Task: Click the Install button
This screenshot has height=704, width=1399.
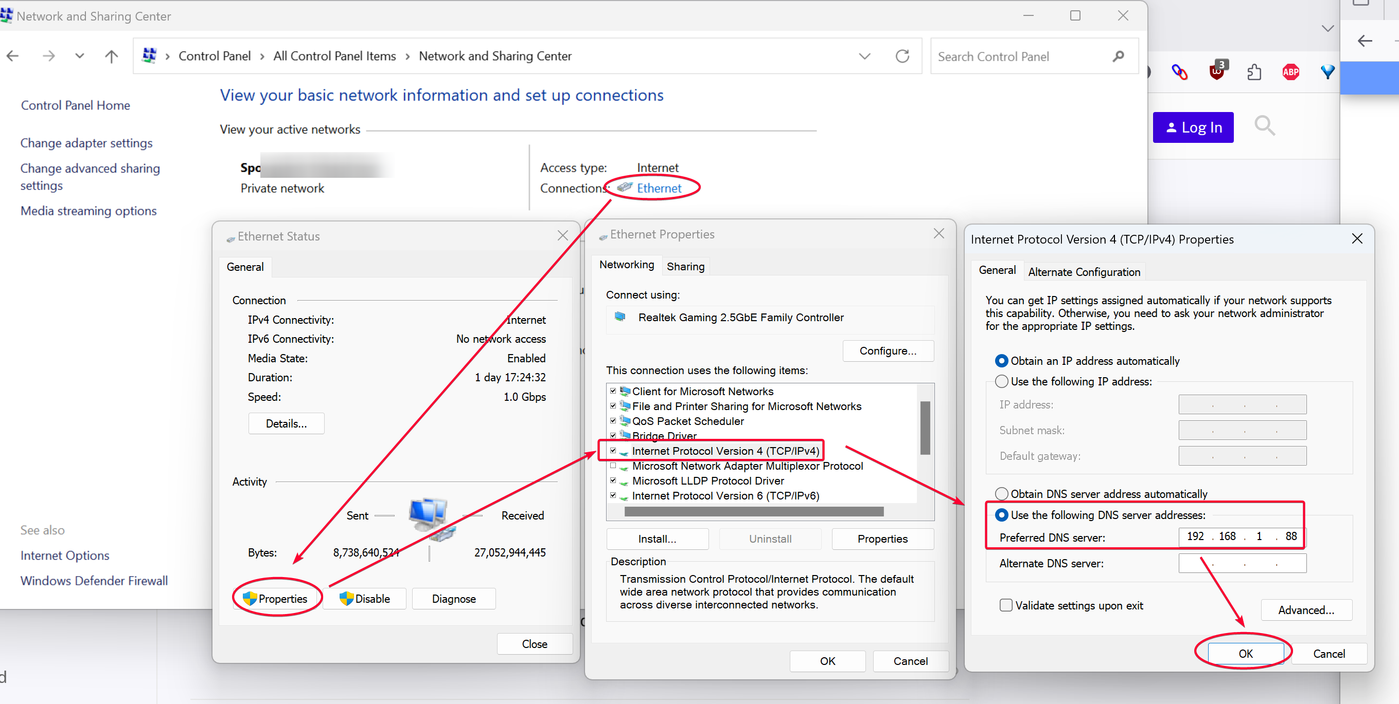Action: click(x=657, y=539)
